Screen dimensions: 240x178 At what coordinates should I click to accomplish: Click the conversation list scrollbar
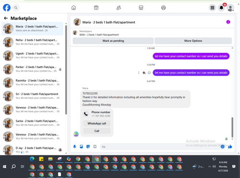coord(66,70)
